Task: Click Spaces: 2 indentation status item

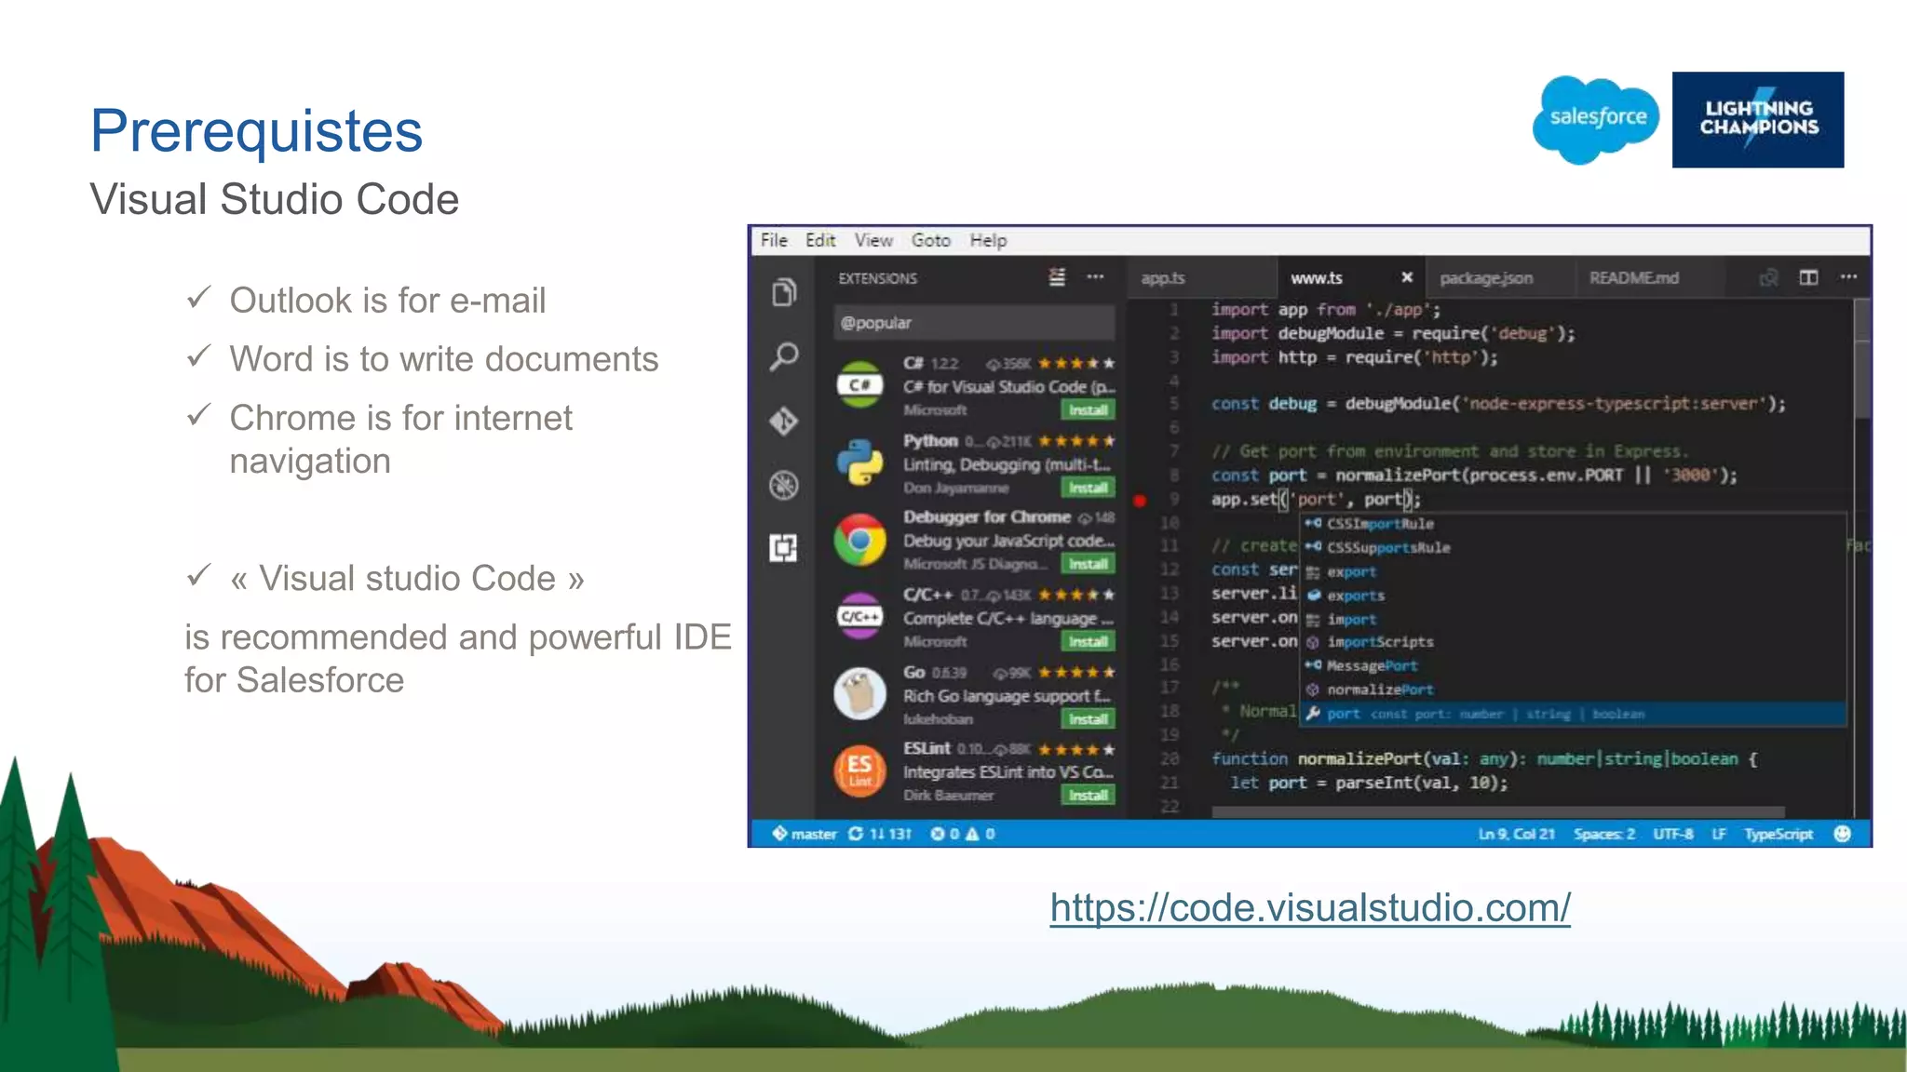Action: pos(1604,834)
